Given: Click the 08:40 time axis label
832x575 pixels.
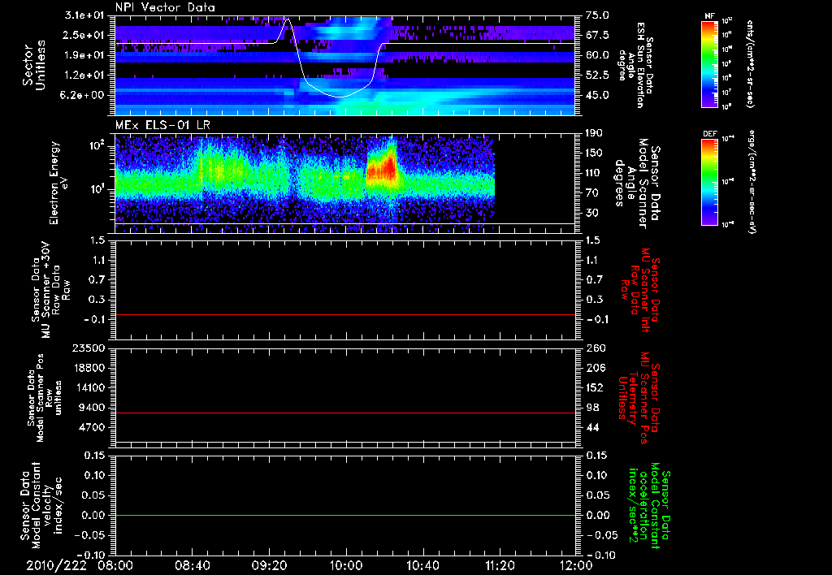Looking at the screenshot, I should pos(193,566).
